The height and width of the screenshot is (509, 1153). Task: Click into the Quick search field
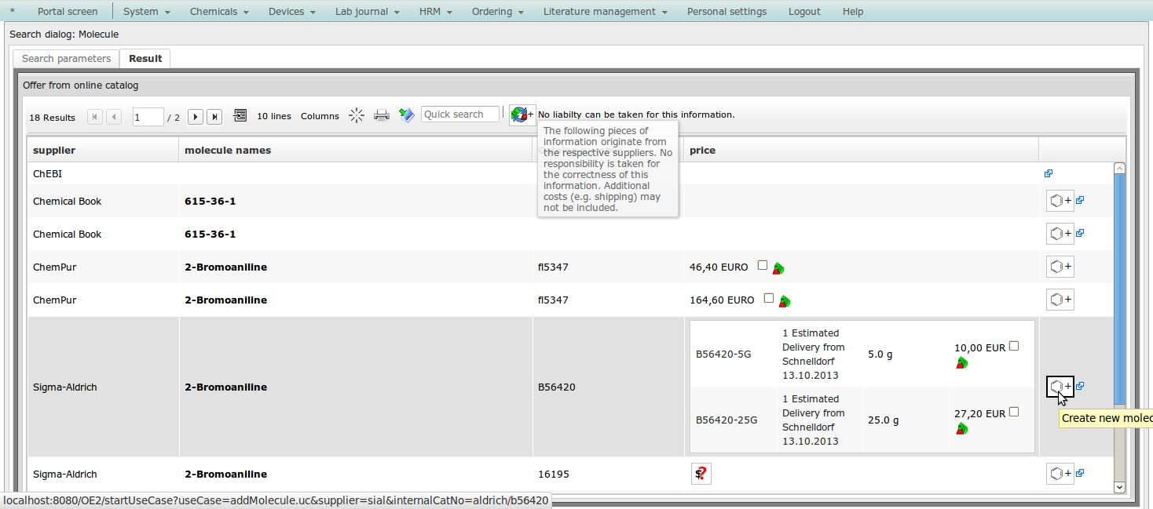(x=460, y=115)
